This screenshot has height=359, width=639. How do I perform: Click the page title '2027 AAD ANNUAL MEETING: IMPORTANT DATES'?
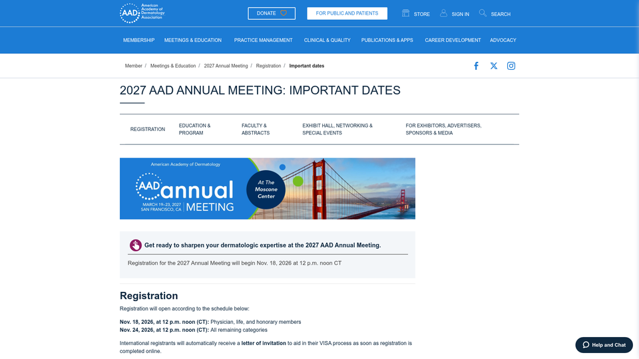coord(260,90)
